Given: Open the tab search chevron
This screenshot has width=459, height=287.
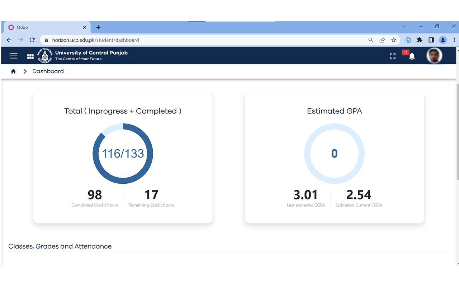Looking at the screenshot, I should (x=404, y=26).
